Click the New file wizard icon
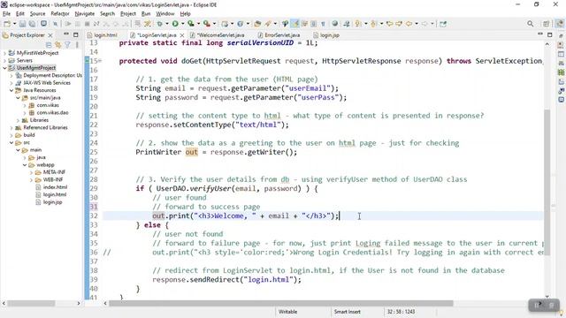566x318 pixels. tap(6, 24)
